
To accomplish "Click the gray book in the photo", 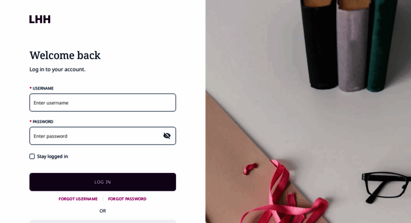I will 352,47.
